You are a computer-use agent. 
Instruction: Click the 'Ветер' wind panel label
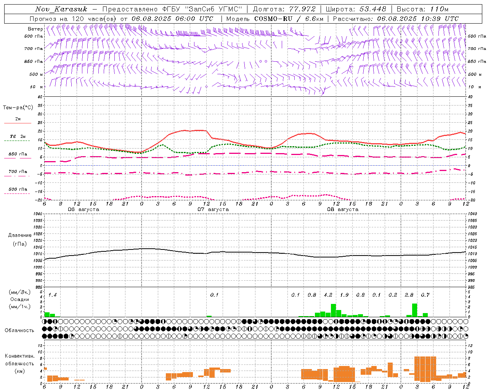point(35,29)
